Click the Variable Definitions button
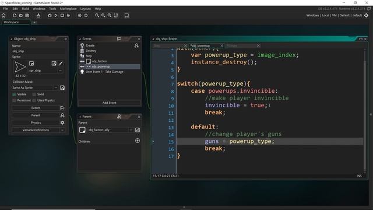The image size is (373, 210). click(x=36, y=130)
